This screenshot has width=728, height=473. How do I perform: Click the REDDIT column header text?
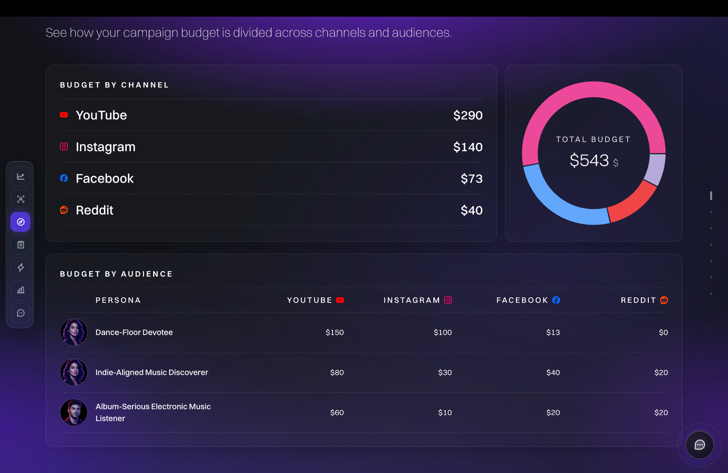[638, 300]
